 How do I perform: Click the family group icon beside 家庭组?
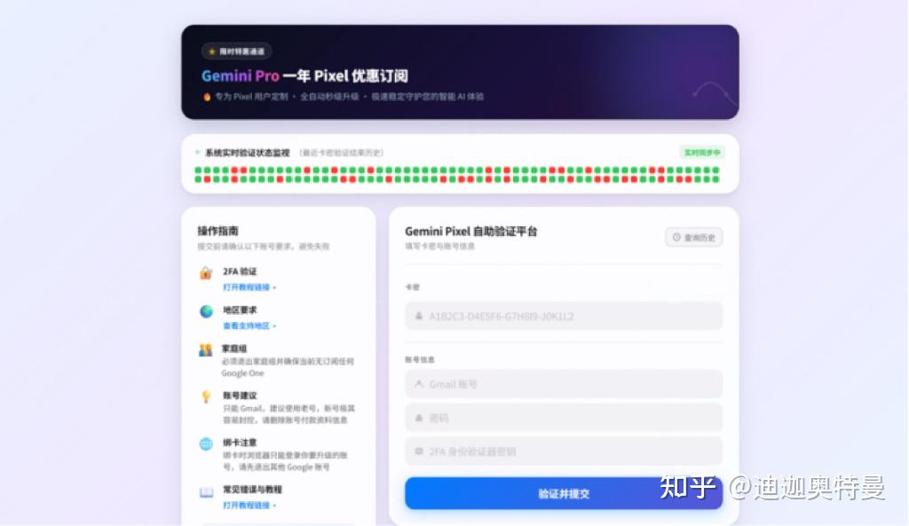[205, 349]
